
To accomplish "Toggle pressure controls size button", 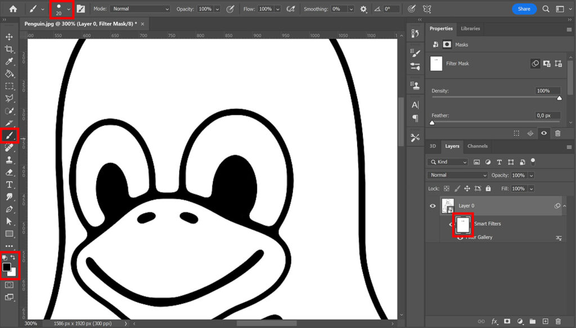I will point(412,9).
